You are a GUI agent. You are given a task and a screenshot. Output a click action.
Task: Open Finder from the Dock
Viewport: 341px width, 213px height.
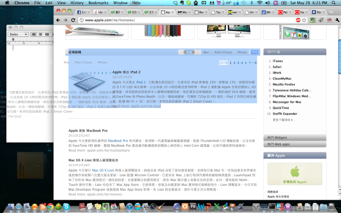coord(11,206)
